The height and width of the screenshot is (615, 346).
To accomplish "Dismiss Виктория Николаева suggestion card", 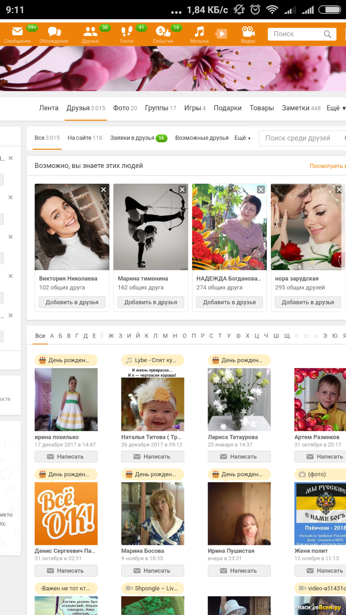I will [103, 189].
